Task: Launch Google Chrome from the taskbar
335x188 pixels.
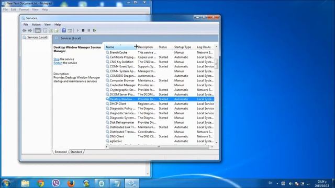Action: point(41,183)
